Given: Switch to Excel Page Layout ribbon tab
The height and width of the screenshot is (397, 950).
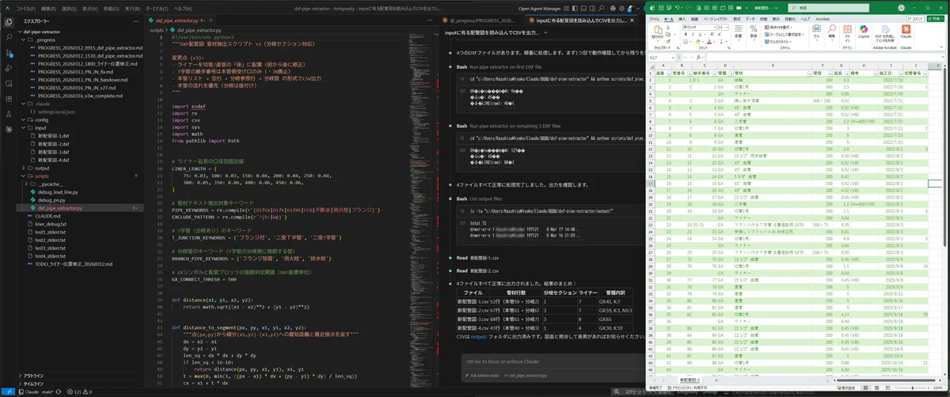Looking at the screenshot, I should coord(716,19).
